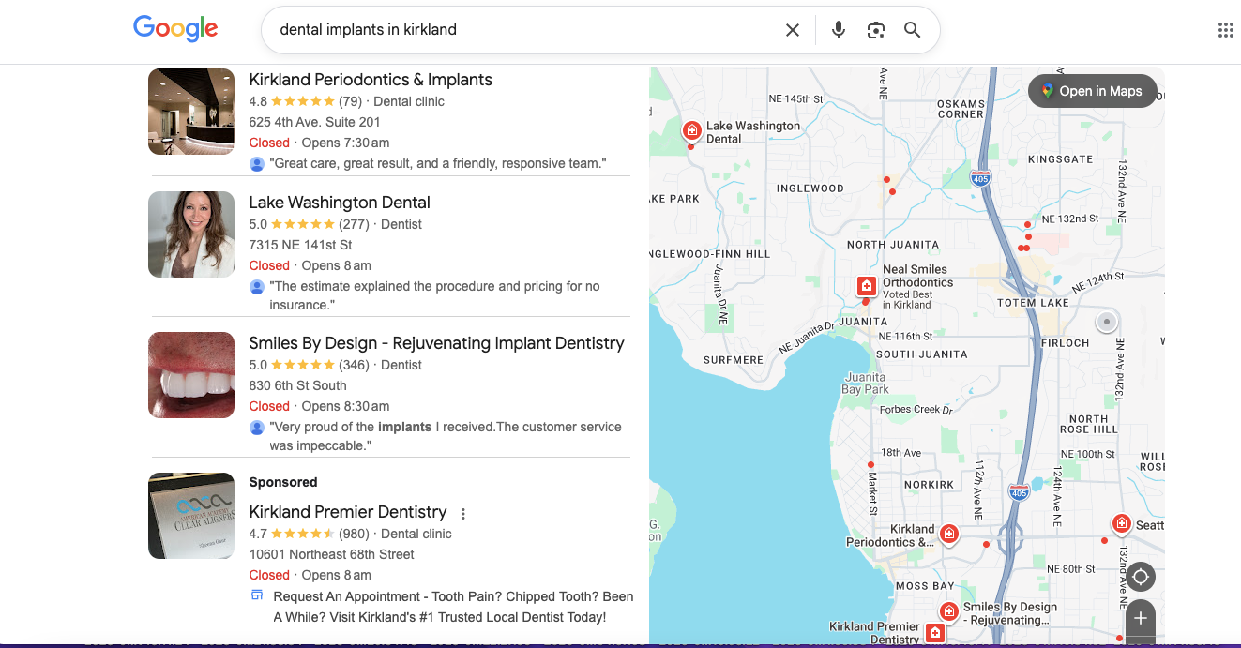Click the Kirkland Premier Dentistry map pin

[x=935, y=632]
